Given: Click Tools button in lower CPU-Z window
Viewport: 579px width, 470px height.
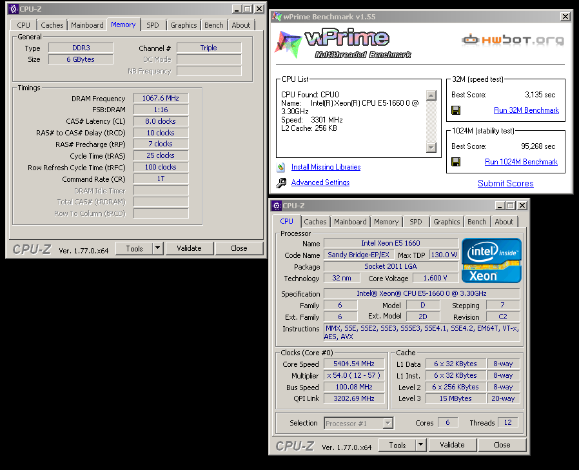Looking at the screenshot, I should coord(397,446).
